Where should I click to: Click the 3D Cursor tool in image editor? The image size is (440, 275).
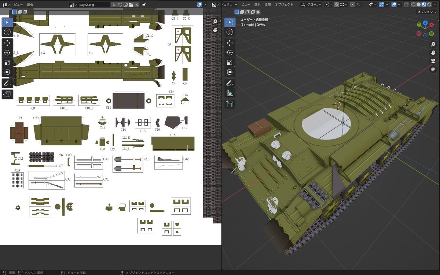[x=7, y=32]
